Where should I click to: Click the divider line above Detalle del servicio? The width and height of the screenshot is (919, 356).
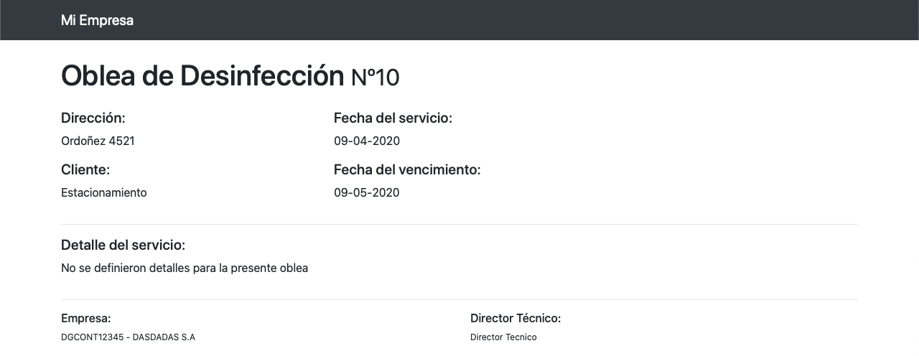click(459, 224)
